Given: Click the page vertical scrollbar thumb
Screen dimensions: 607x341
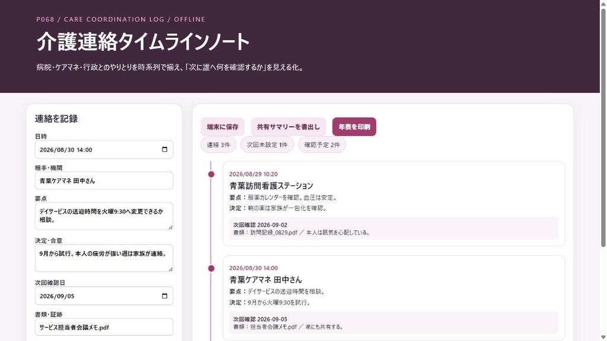Looking at the screenshot, I should click(603, 128).
